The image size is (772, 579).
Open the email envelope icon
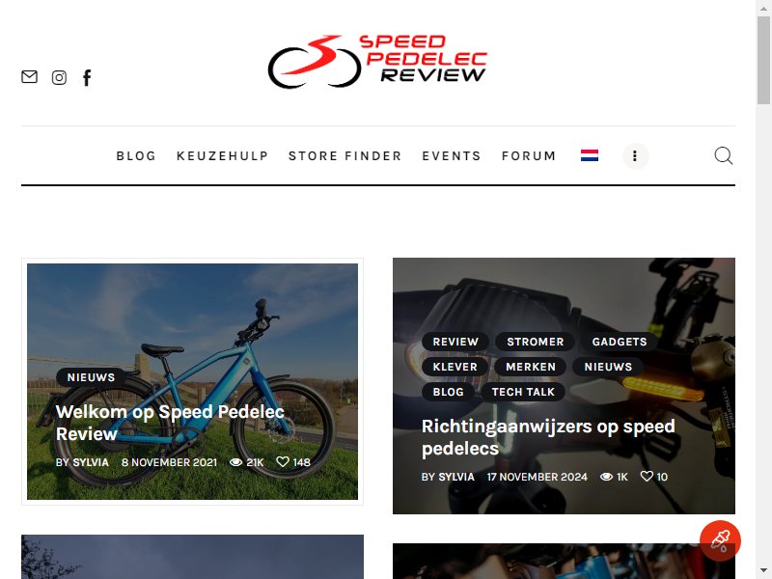[29, 77]
